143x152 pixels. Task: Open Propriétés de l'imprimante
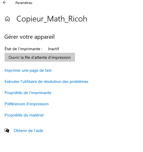pyautogui.click(x=28, y=93)
